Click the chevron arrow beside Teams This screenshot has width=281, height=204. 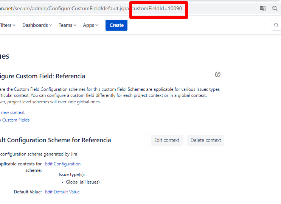(x=75, y=25)
